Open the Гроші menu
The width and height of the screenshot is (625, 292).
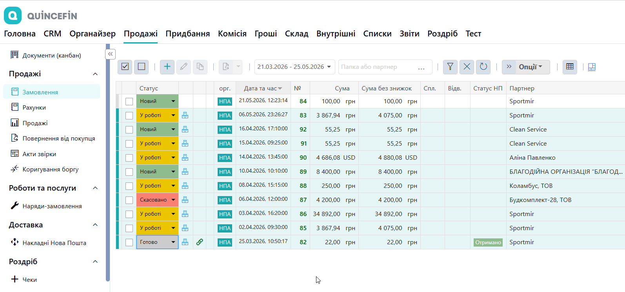pos(266,34)
